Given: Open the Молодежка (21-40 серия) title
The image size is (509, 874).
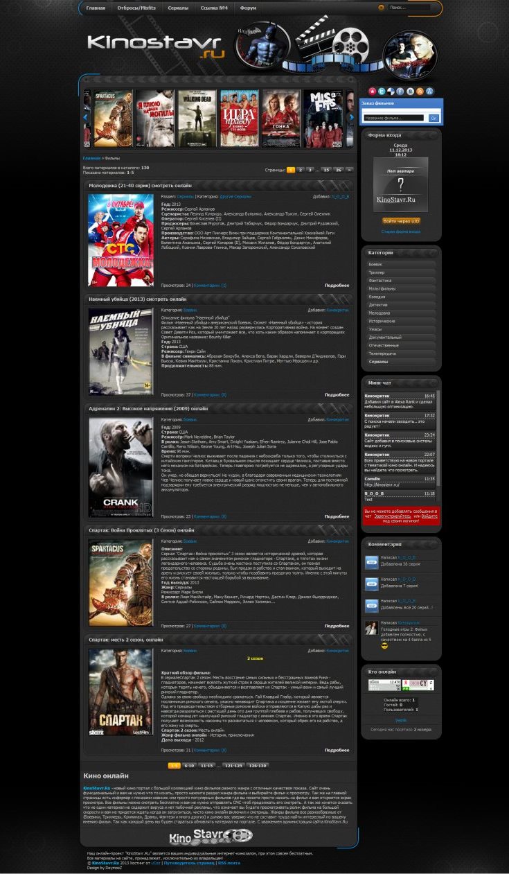Looking at the screenshot, I should [x=140, y=186].
